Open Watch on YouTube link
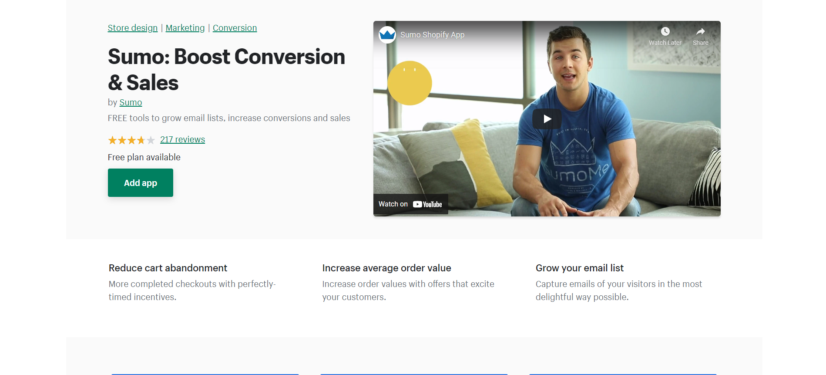The width and height of the screenshot is (826, 375). coord(410,204)
